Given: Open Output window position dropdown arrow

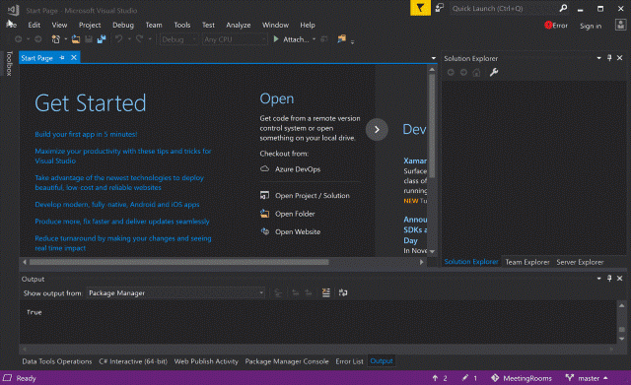Looking at the screenshot, I should (598, 279).
